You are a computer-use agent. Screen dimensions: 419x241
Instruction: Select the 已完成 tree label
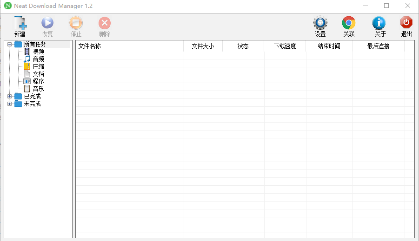[33, 96]
